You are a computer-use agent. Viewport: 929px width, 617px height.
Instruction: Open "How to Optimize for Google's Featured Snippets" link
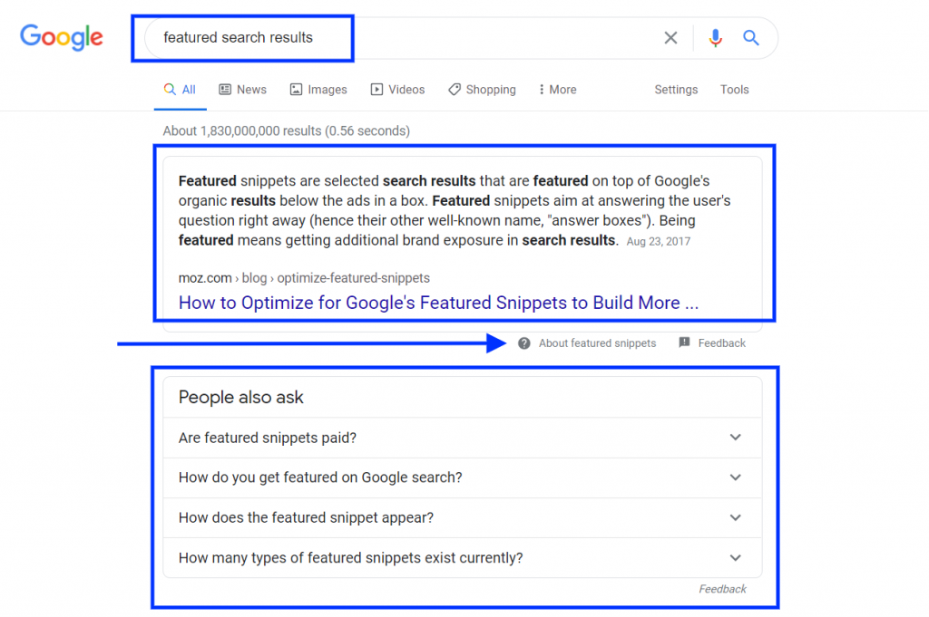pyautogui.click(x=438, y=303)
